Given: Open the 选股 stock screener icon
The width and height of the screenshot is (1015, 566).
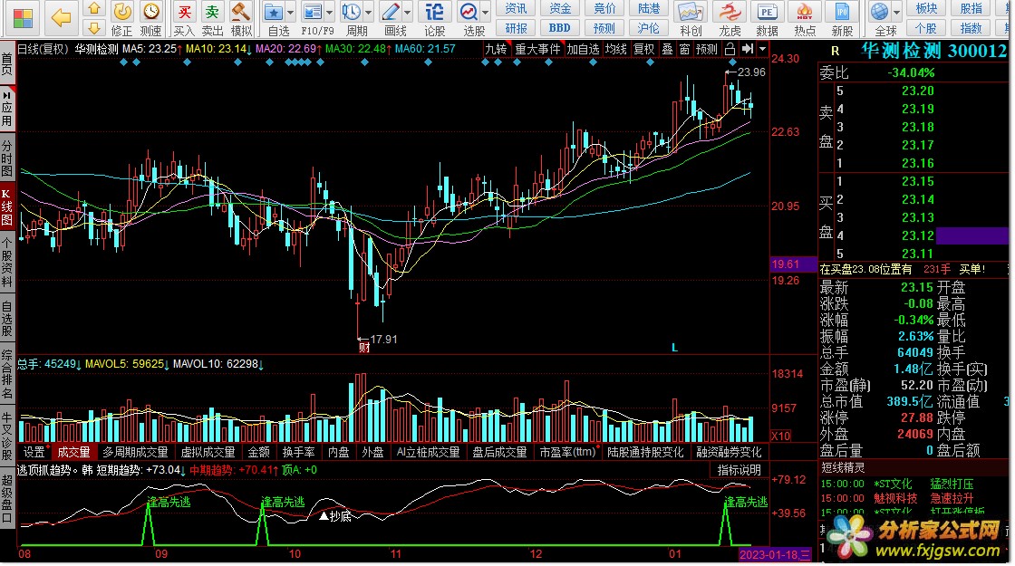Looking at the screenshot, I should [469, 12].
